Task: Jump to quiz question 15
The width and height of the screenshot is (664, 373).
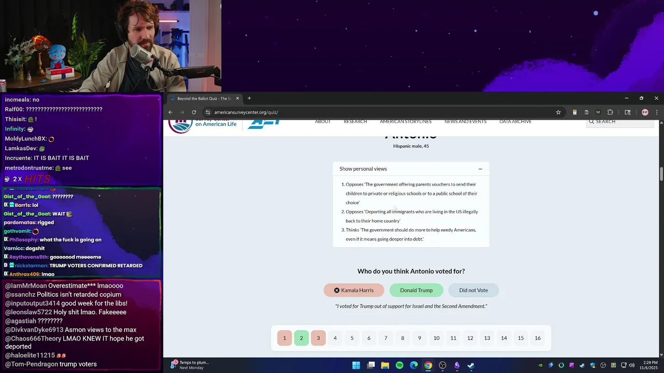Action: 521,338
